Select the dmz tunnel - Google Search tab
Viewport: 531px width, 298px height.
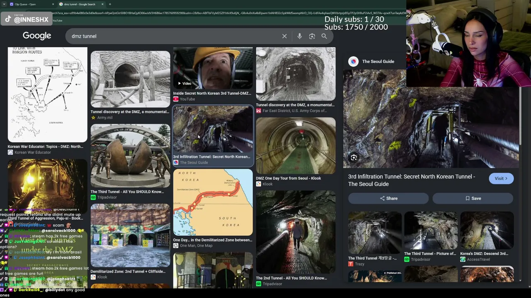click(81, 4)
